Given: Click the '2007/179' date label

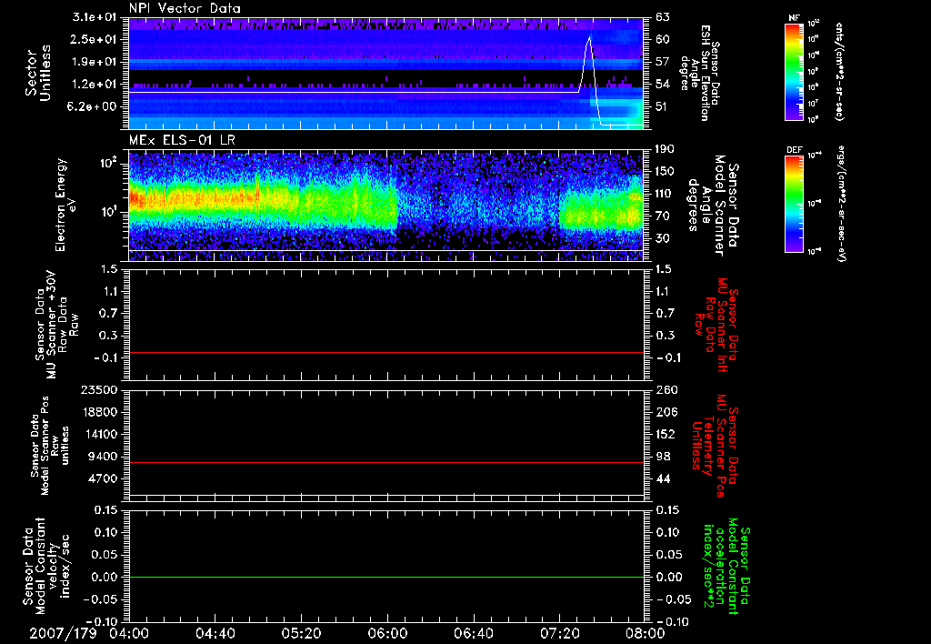Looking at the screenshot, I should pos(63,633).
